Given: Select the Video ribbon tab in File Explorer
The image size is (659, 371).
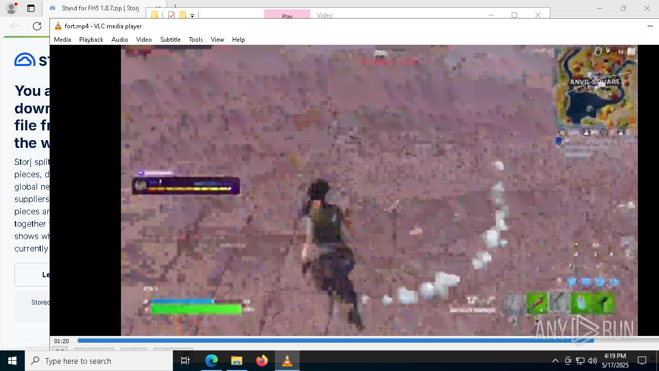Looking at the screenshot, I should [x=324, y=15].
